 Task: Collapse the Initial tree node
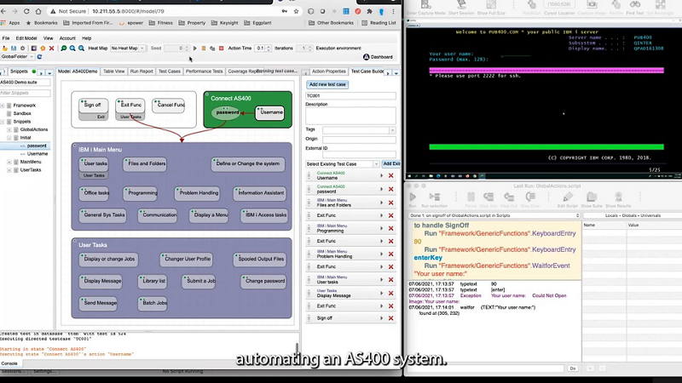click(x=9, y=138)
